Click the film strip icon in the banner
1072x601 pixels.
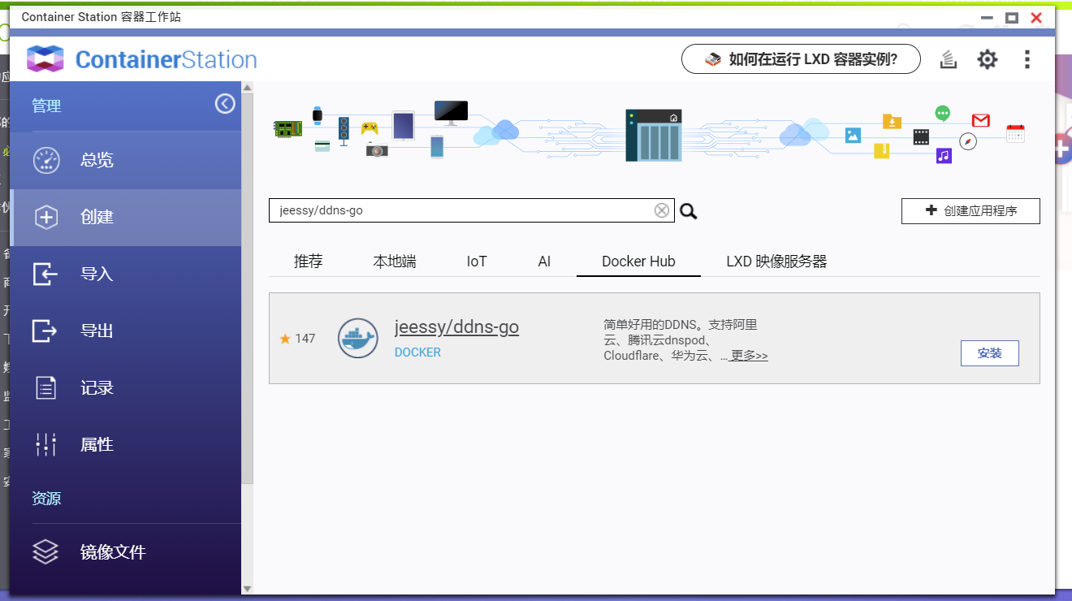(x=921, y=137)
